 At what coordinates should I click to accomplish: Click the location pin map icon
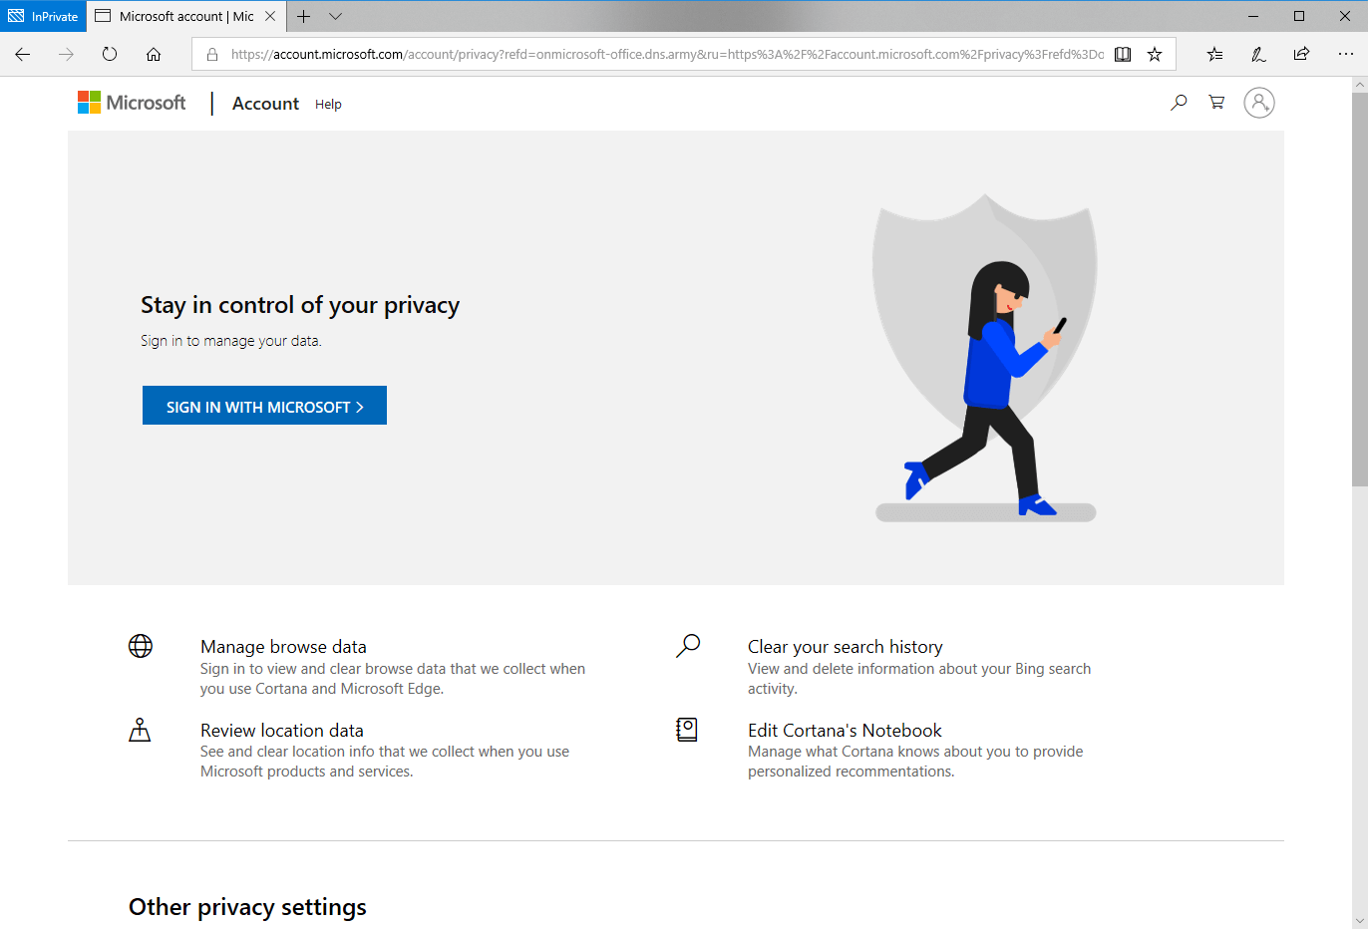(140, 730)
